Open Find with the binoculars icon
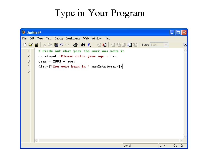This screenshot has width=200, height=150. (83, 45)
